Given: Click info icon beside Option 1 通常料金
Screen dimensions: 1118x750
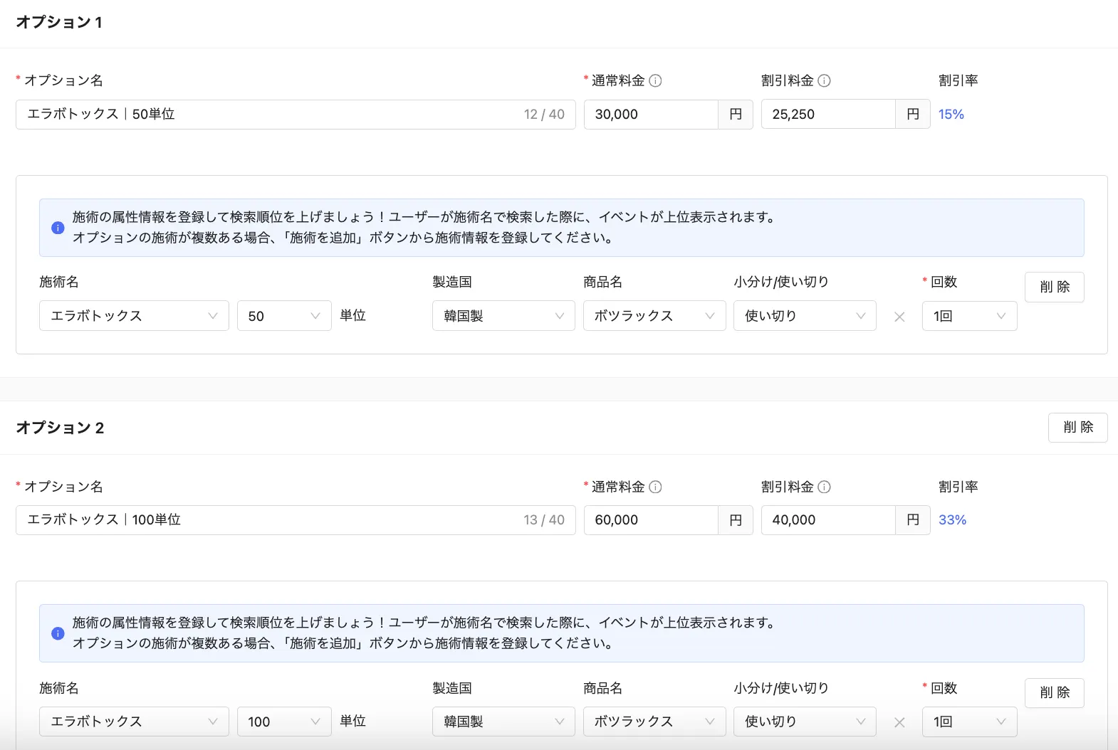Looking at the screenshot, I should click(656, 80).
